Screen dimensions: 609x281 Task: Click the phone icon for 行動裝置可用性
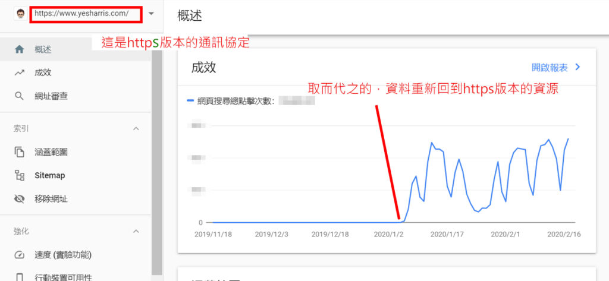[x=19, y=277]
